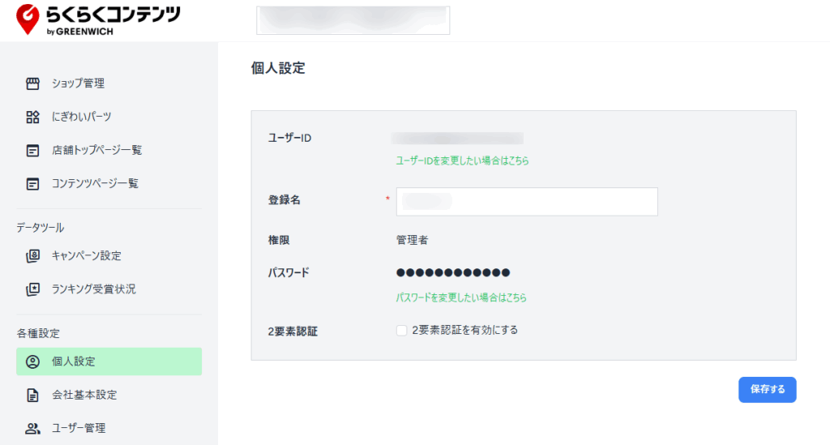Click the page icon beside 店舗トップページ一覧
830x445 pixels.
pyautogui.click(x=32, y=150)
